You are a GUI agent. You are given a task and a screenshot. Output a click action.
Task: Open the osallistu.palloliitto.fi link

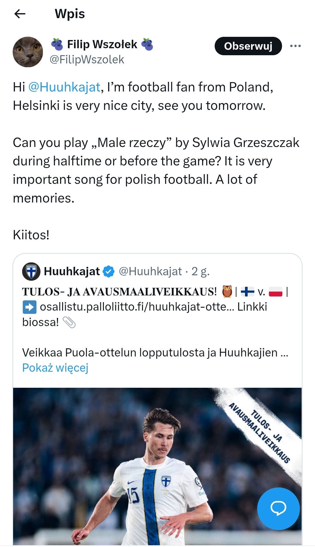pos(137,307)
